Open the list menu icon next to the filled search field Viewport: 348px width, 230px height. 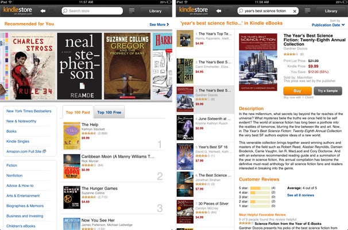coord(307,11)
